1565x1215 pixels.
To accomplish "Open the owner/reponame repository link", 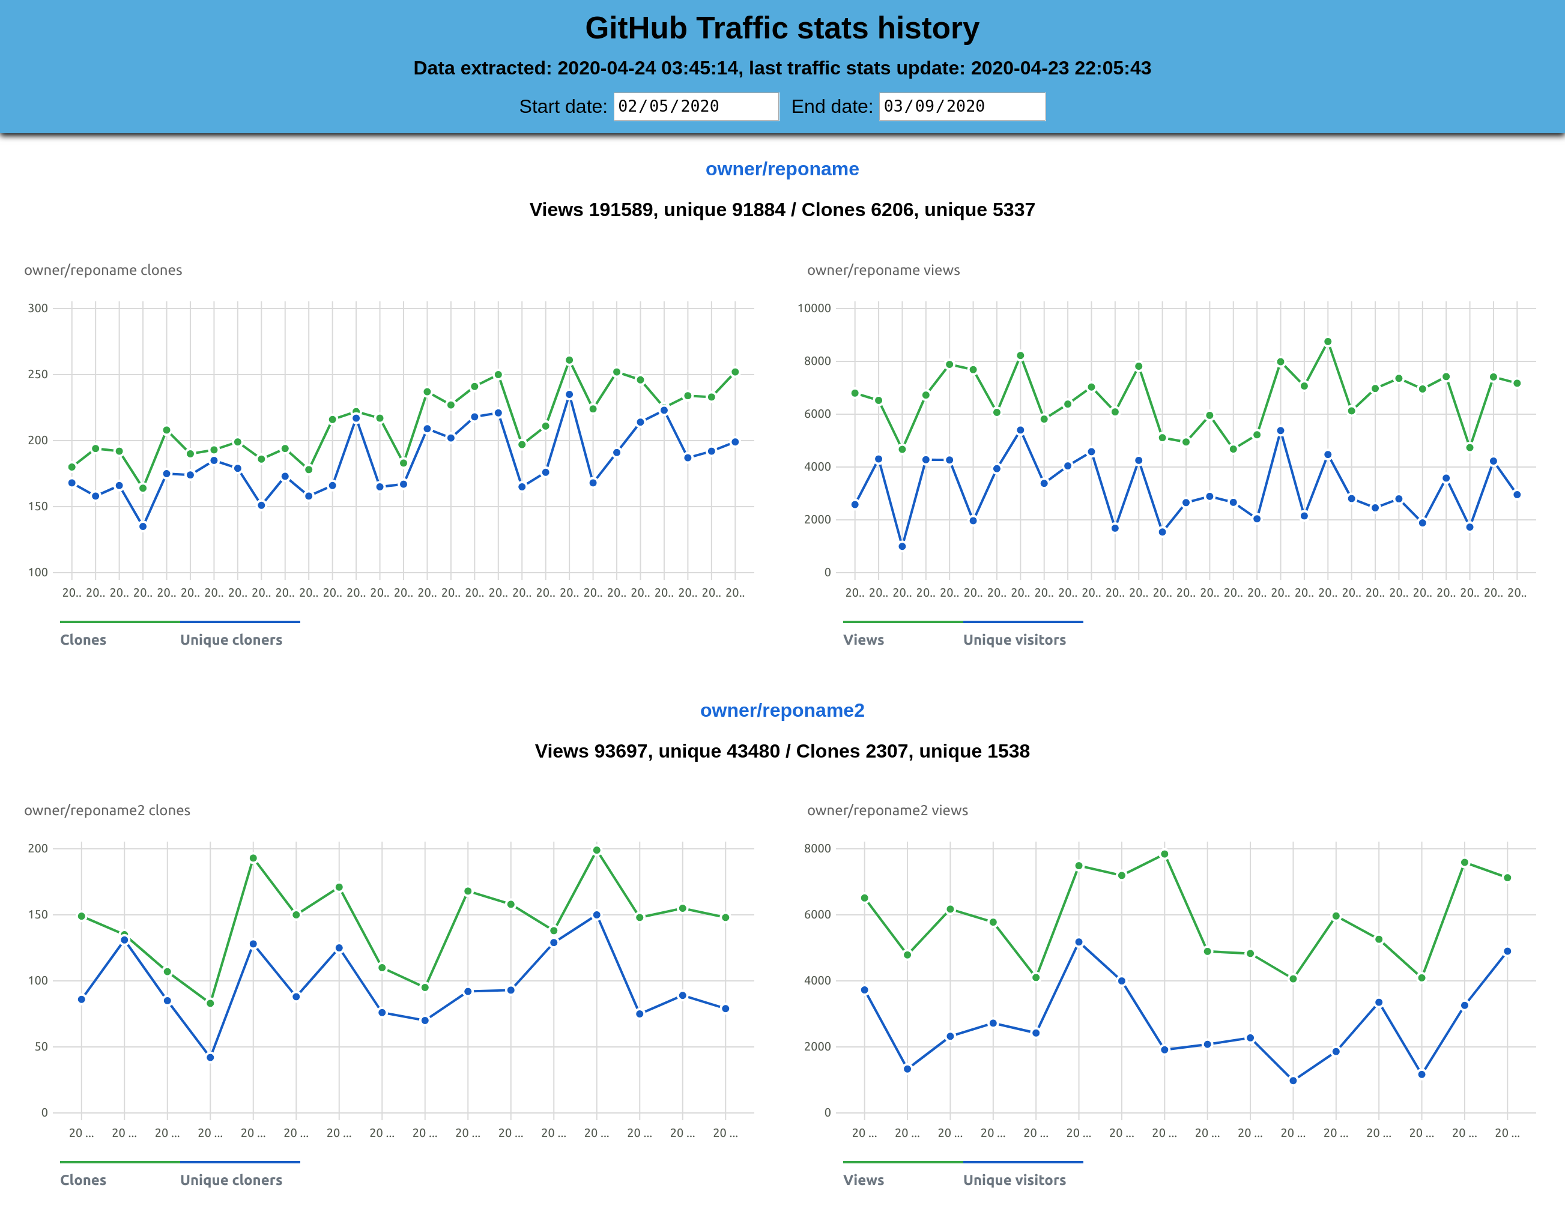I will click(782, 169).
